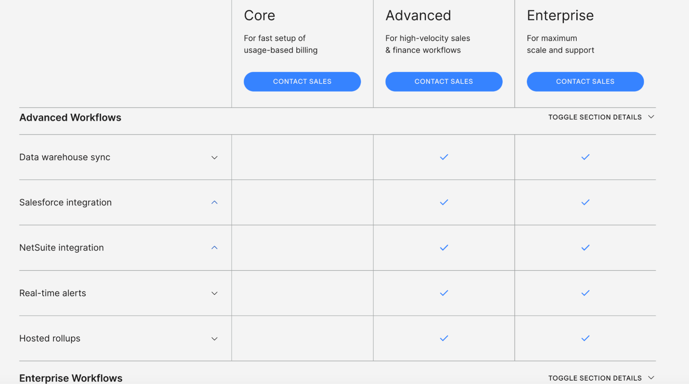689x384 pixels.
Task: Click Enterprise checkmark for Data warehouse sync
Action: 585,157
